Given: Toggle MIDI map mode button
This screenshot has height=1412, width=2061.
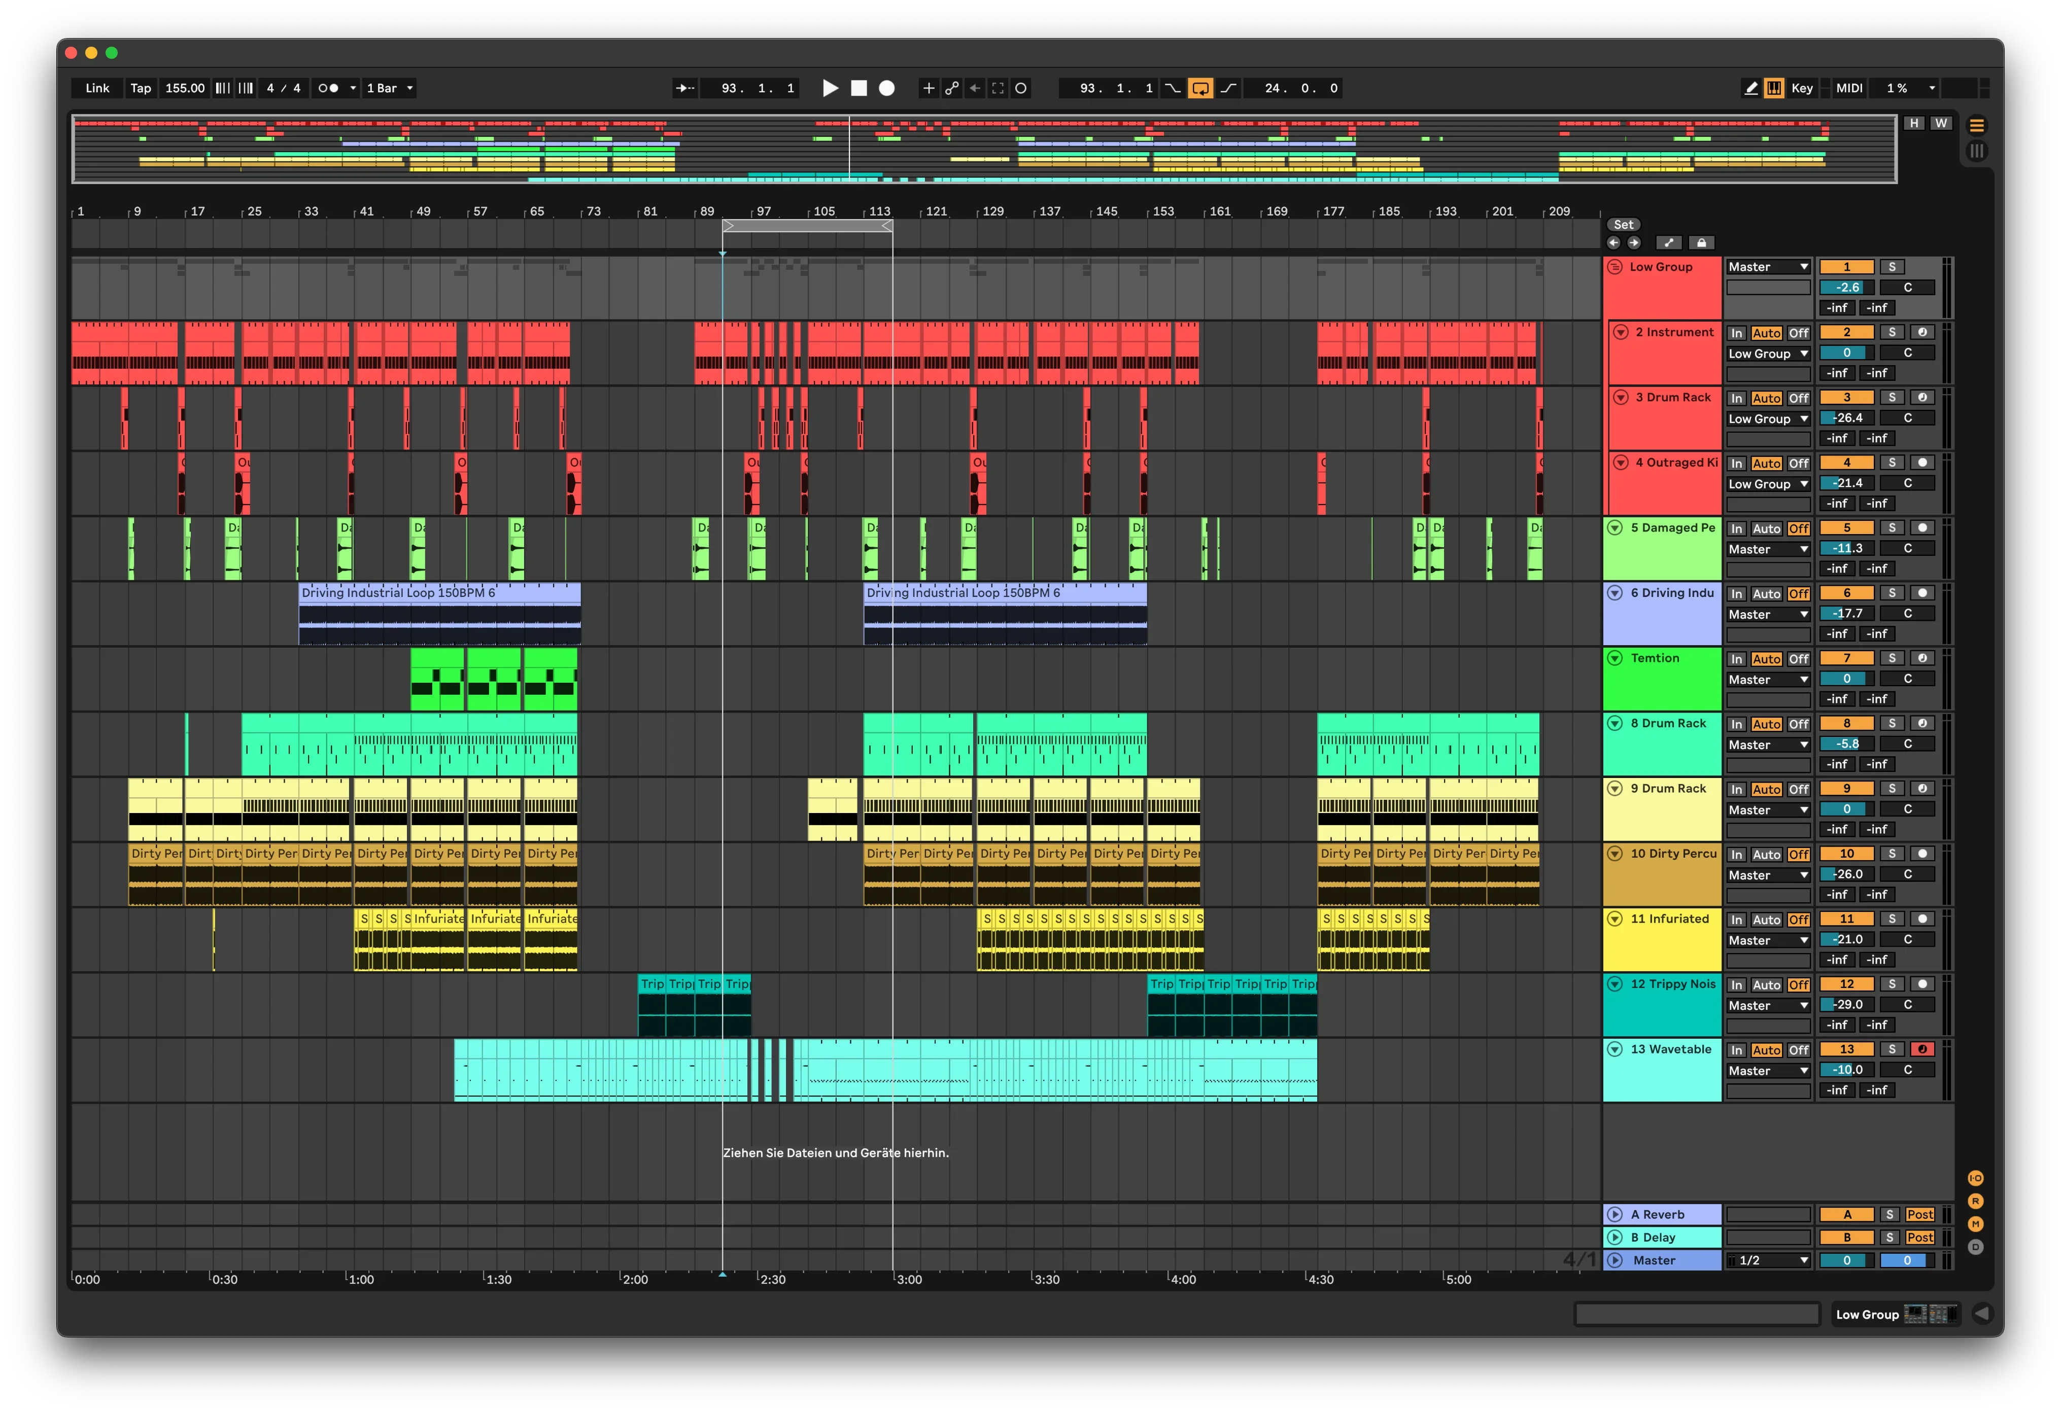Looking at the screenshot, I should point(1849,88).
